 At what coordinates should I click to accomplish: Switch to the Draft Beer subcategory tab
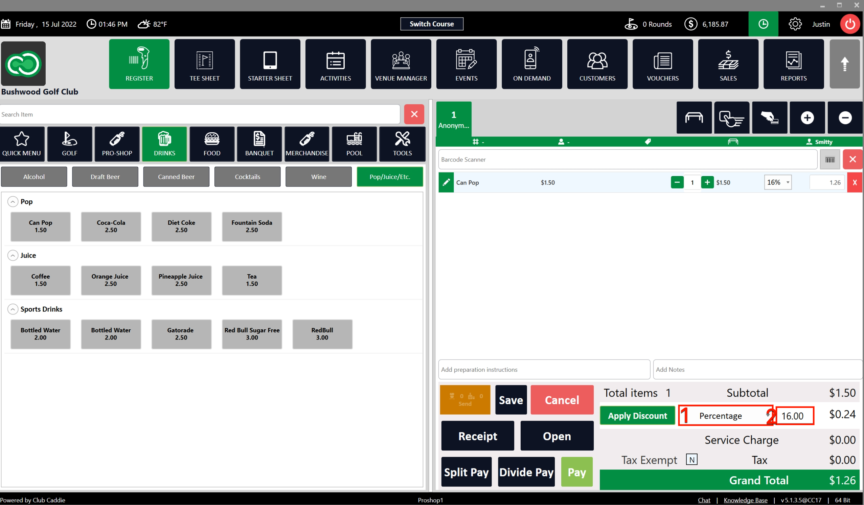(x=105, y=177)
